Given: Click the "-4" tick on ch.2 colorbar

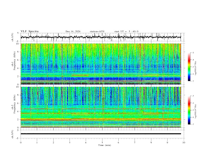Looking at the screenshot, I should point(193,103).
